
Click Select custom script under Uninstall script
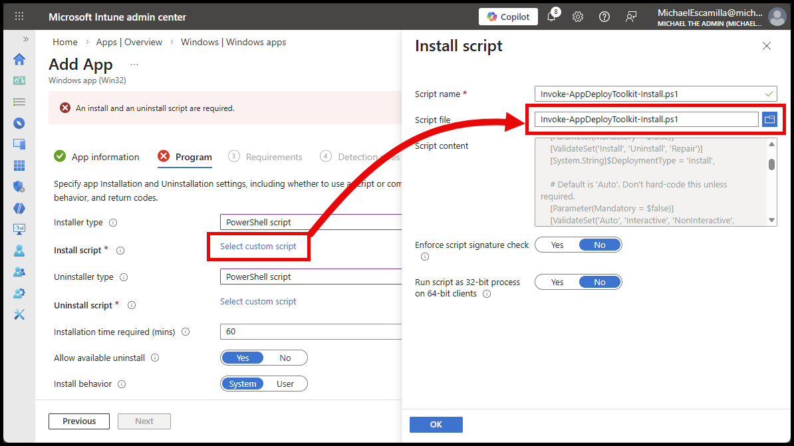258,301
